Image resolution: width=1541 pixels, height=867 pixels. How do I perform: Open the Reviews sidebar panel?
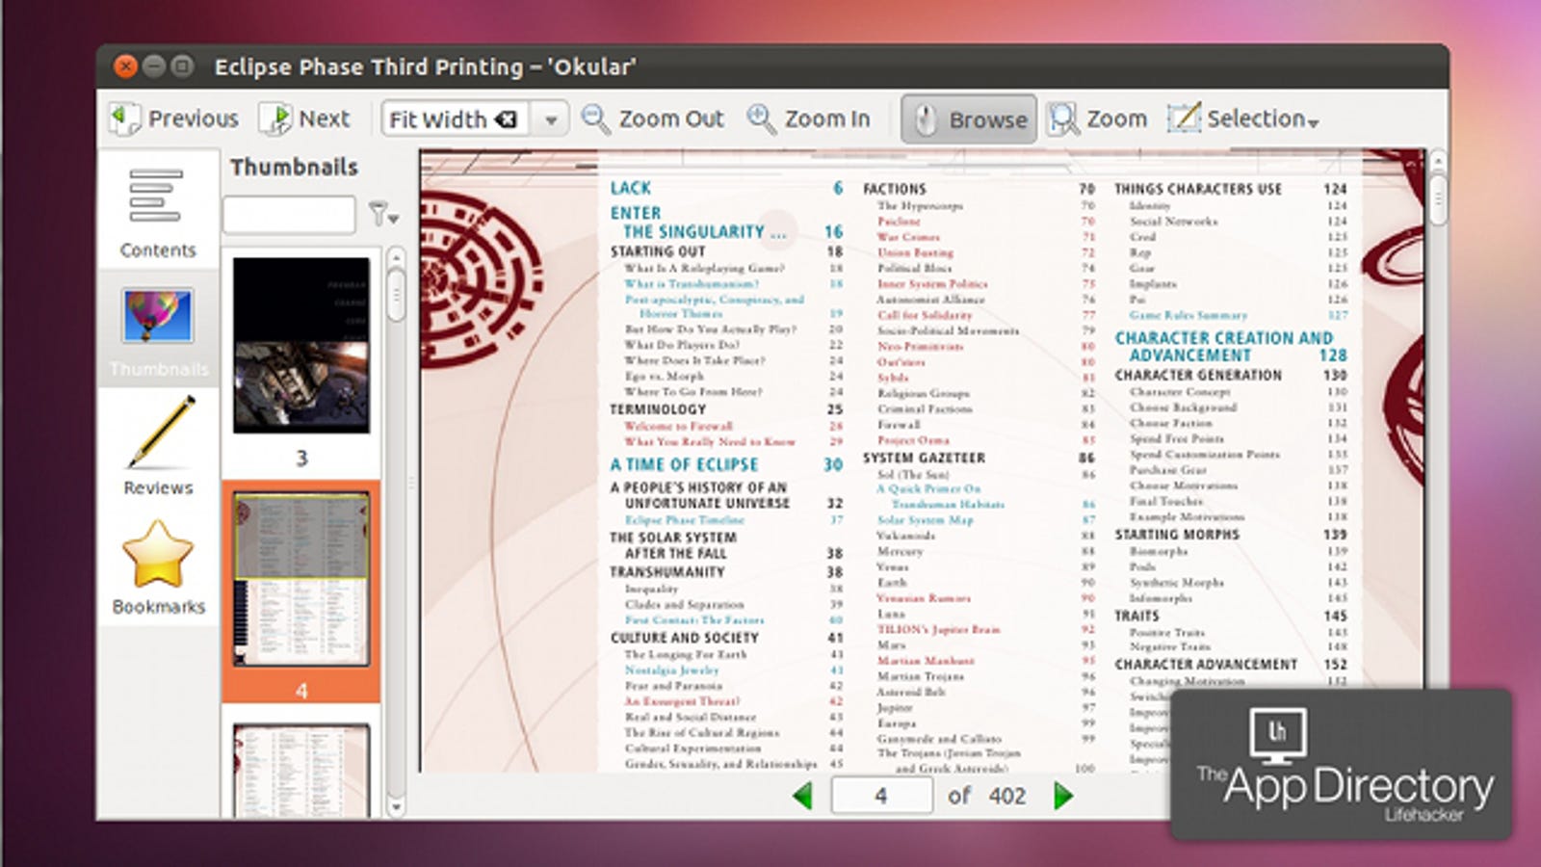[x=158, y=448]
